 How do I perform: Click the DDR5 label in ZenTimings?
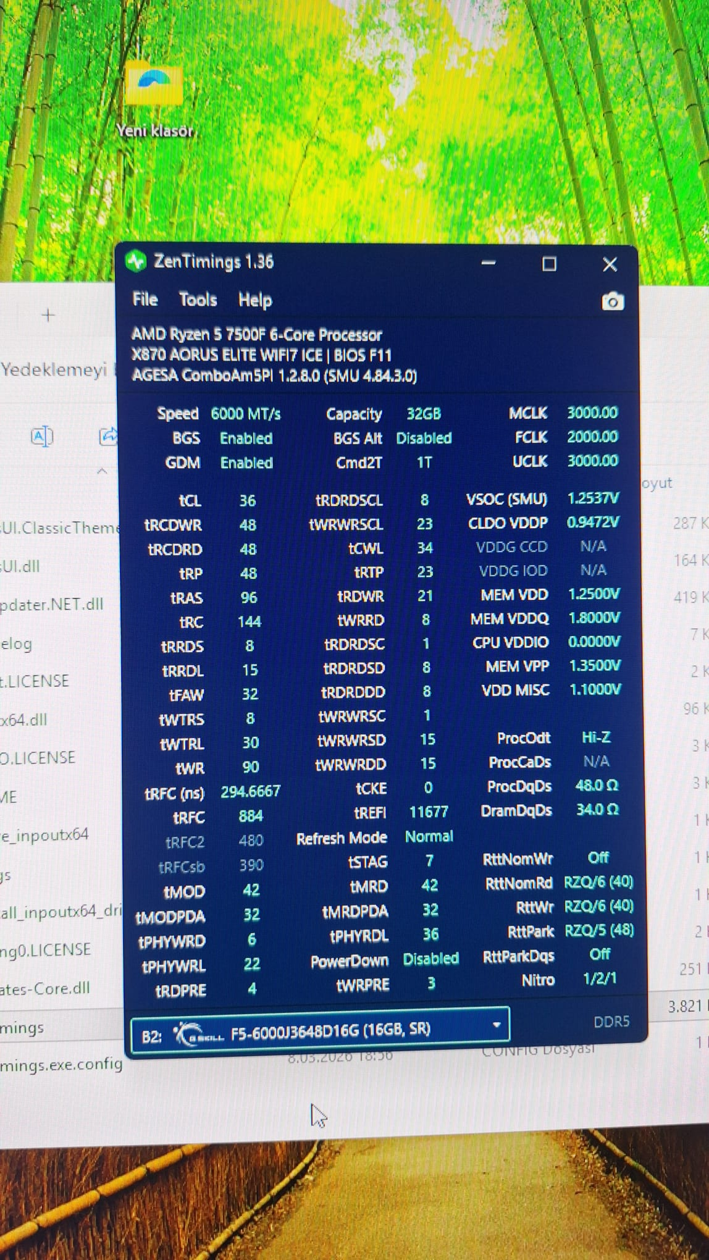[611, 1022]
